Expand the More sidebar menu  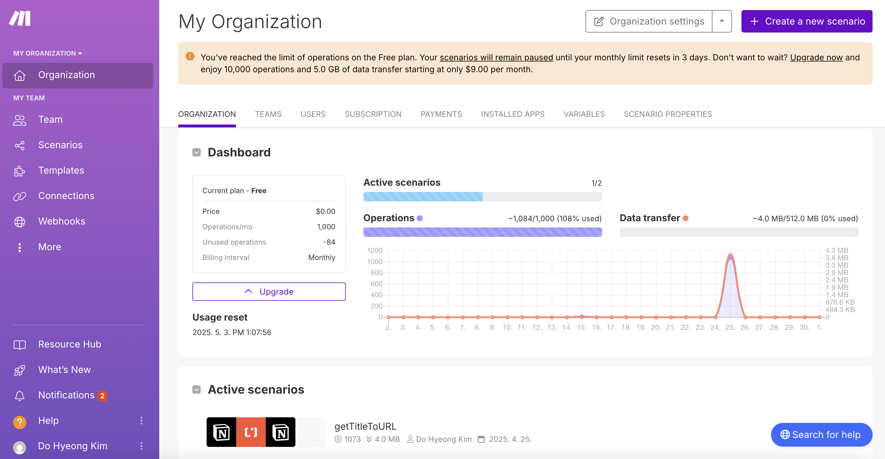[49, 247]
